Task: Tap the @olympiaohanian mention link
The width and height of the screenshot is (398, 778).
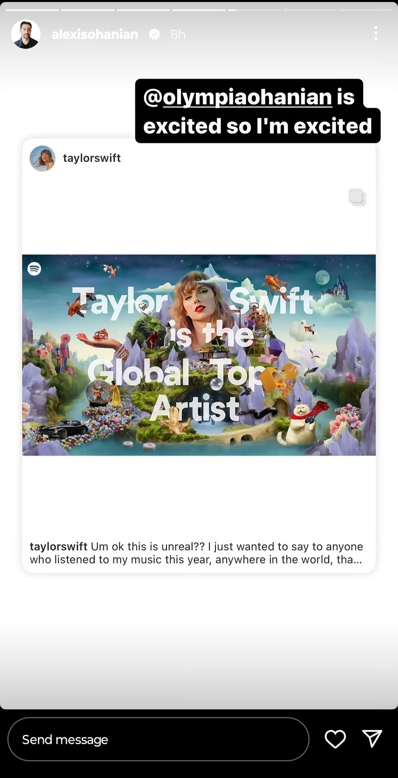Action: pyautogui.click(x=237, y=97)
